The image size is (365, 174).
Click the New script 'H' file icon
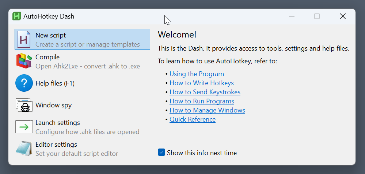click(x=24, y=39)
